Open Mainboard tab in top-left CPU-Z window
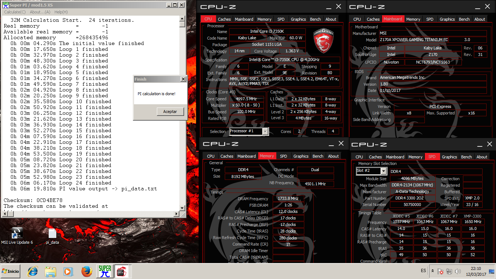The height and width of the screenshot is (279, 496). (x=244, y=19)
